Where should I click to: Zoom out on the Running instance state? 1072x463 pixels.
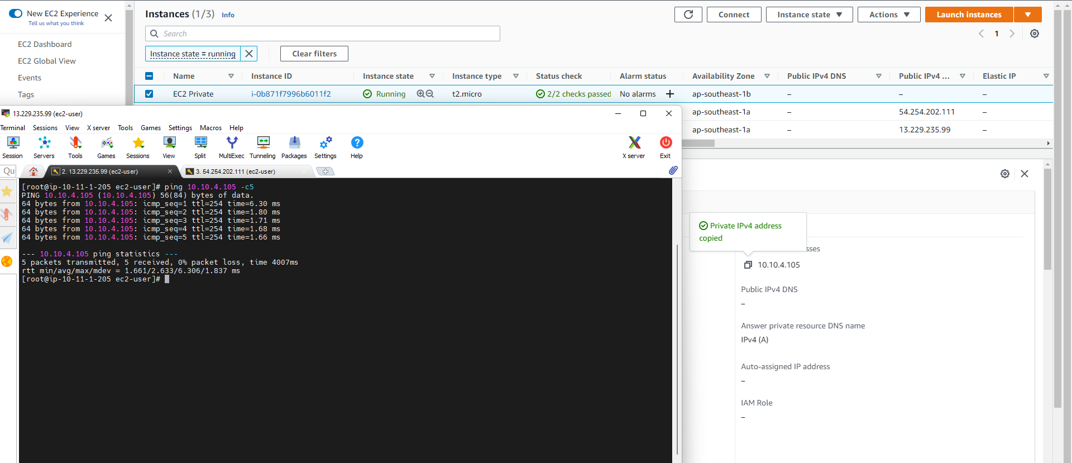point(430,94)
